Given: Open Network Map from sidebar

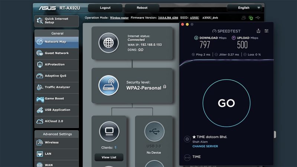Looking at the screenshot, I should click(57, 42).
